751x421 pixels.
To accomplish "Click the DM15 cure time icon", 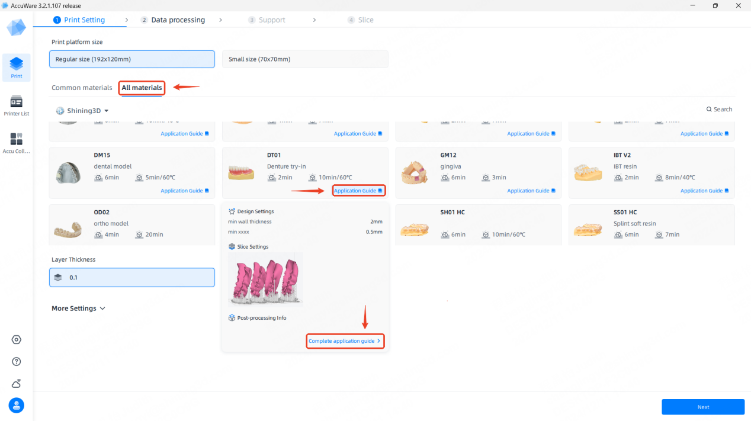I will (x=139, y=178).
